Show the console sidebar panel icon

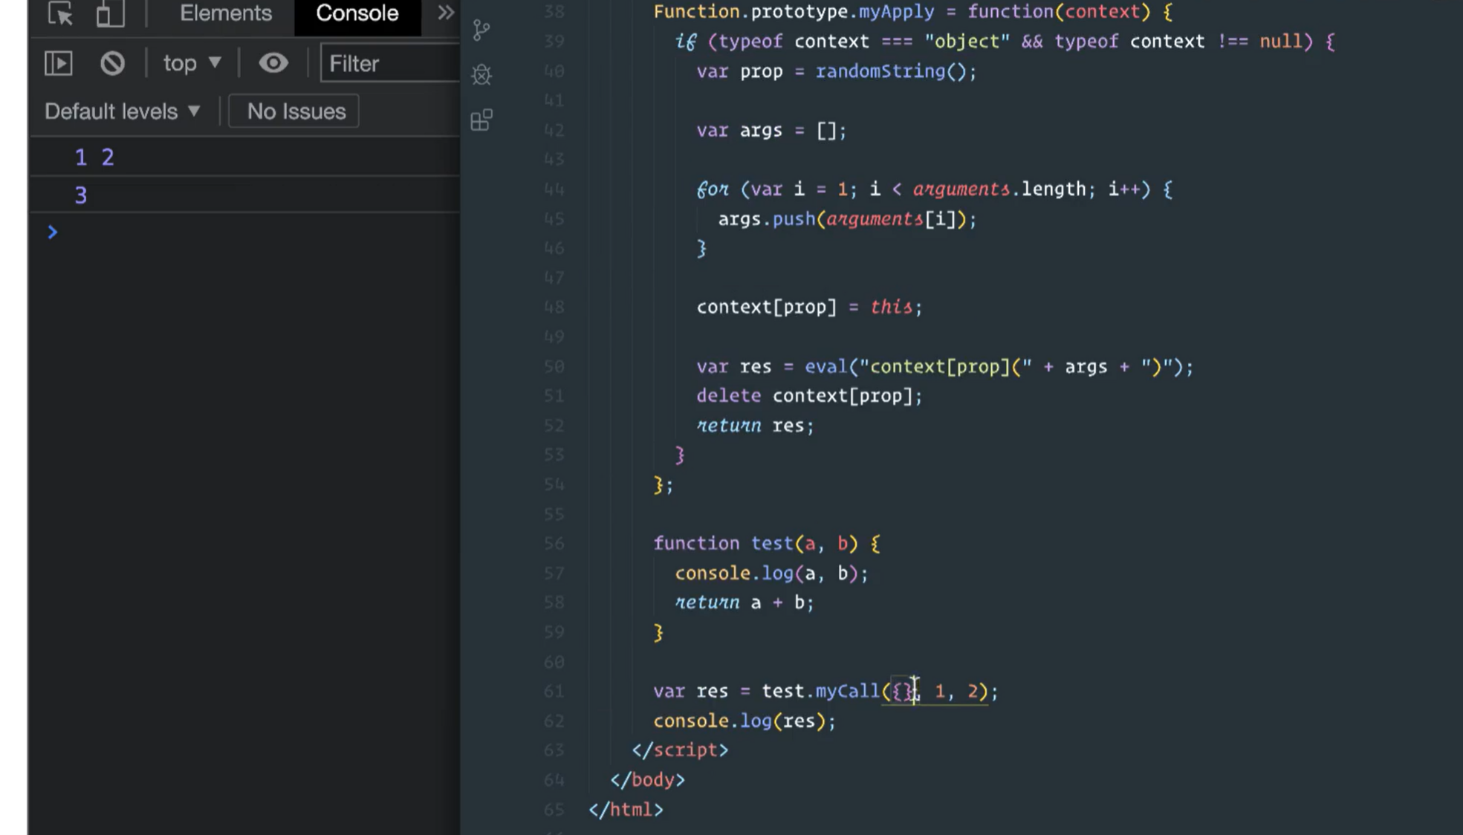59,63
